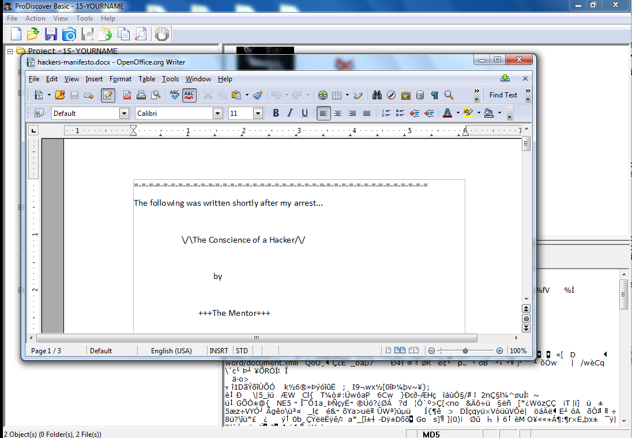
Task: Click the Insert Table icon in Writer
Action: click(337, 95)
